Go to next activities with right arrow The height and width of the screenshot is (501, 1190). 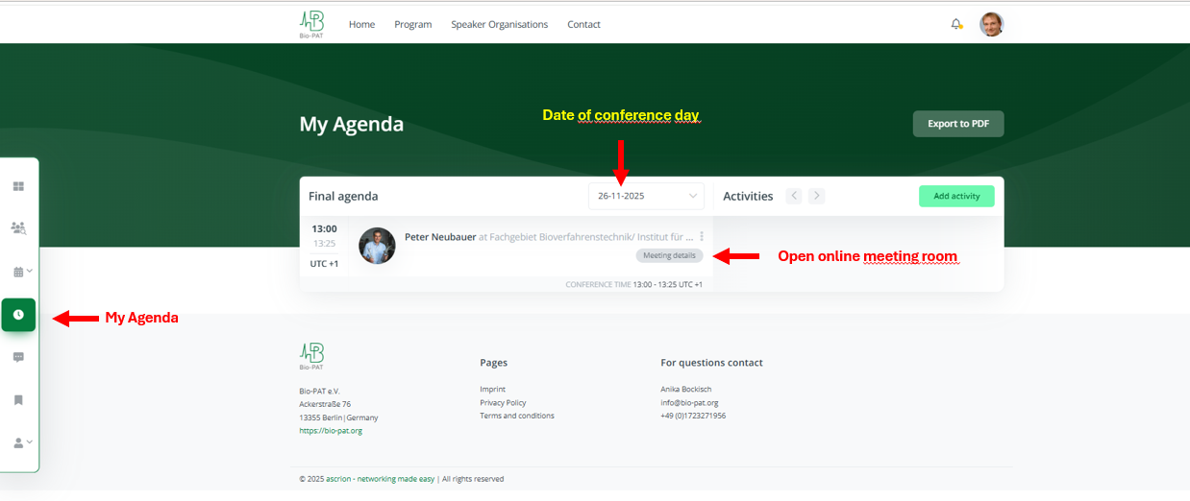tap(816, 196)
